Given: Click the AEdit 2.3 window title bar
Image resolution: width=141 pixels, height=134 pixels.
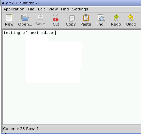Looking at the screenshot, I should 71,3.
